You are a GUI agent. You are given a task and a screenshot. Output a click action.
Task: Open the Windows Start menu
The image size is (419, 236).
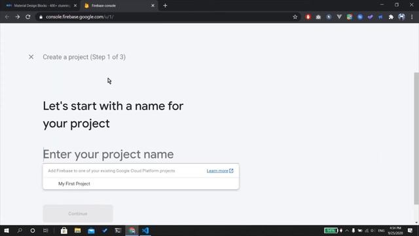coord(7,230)
